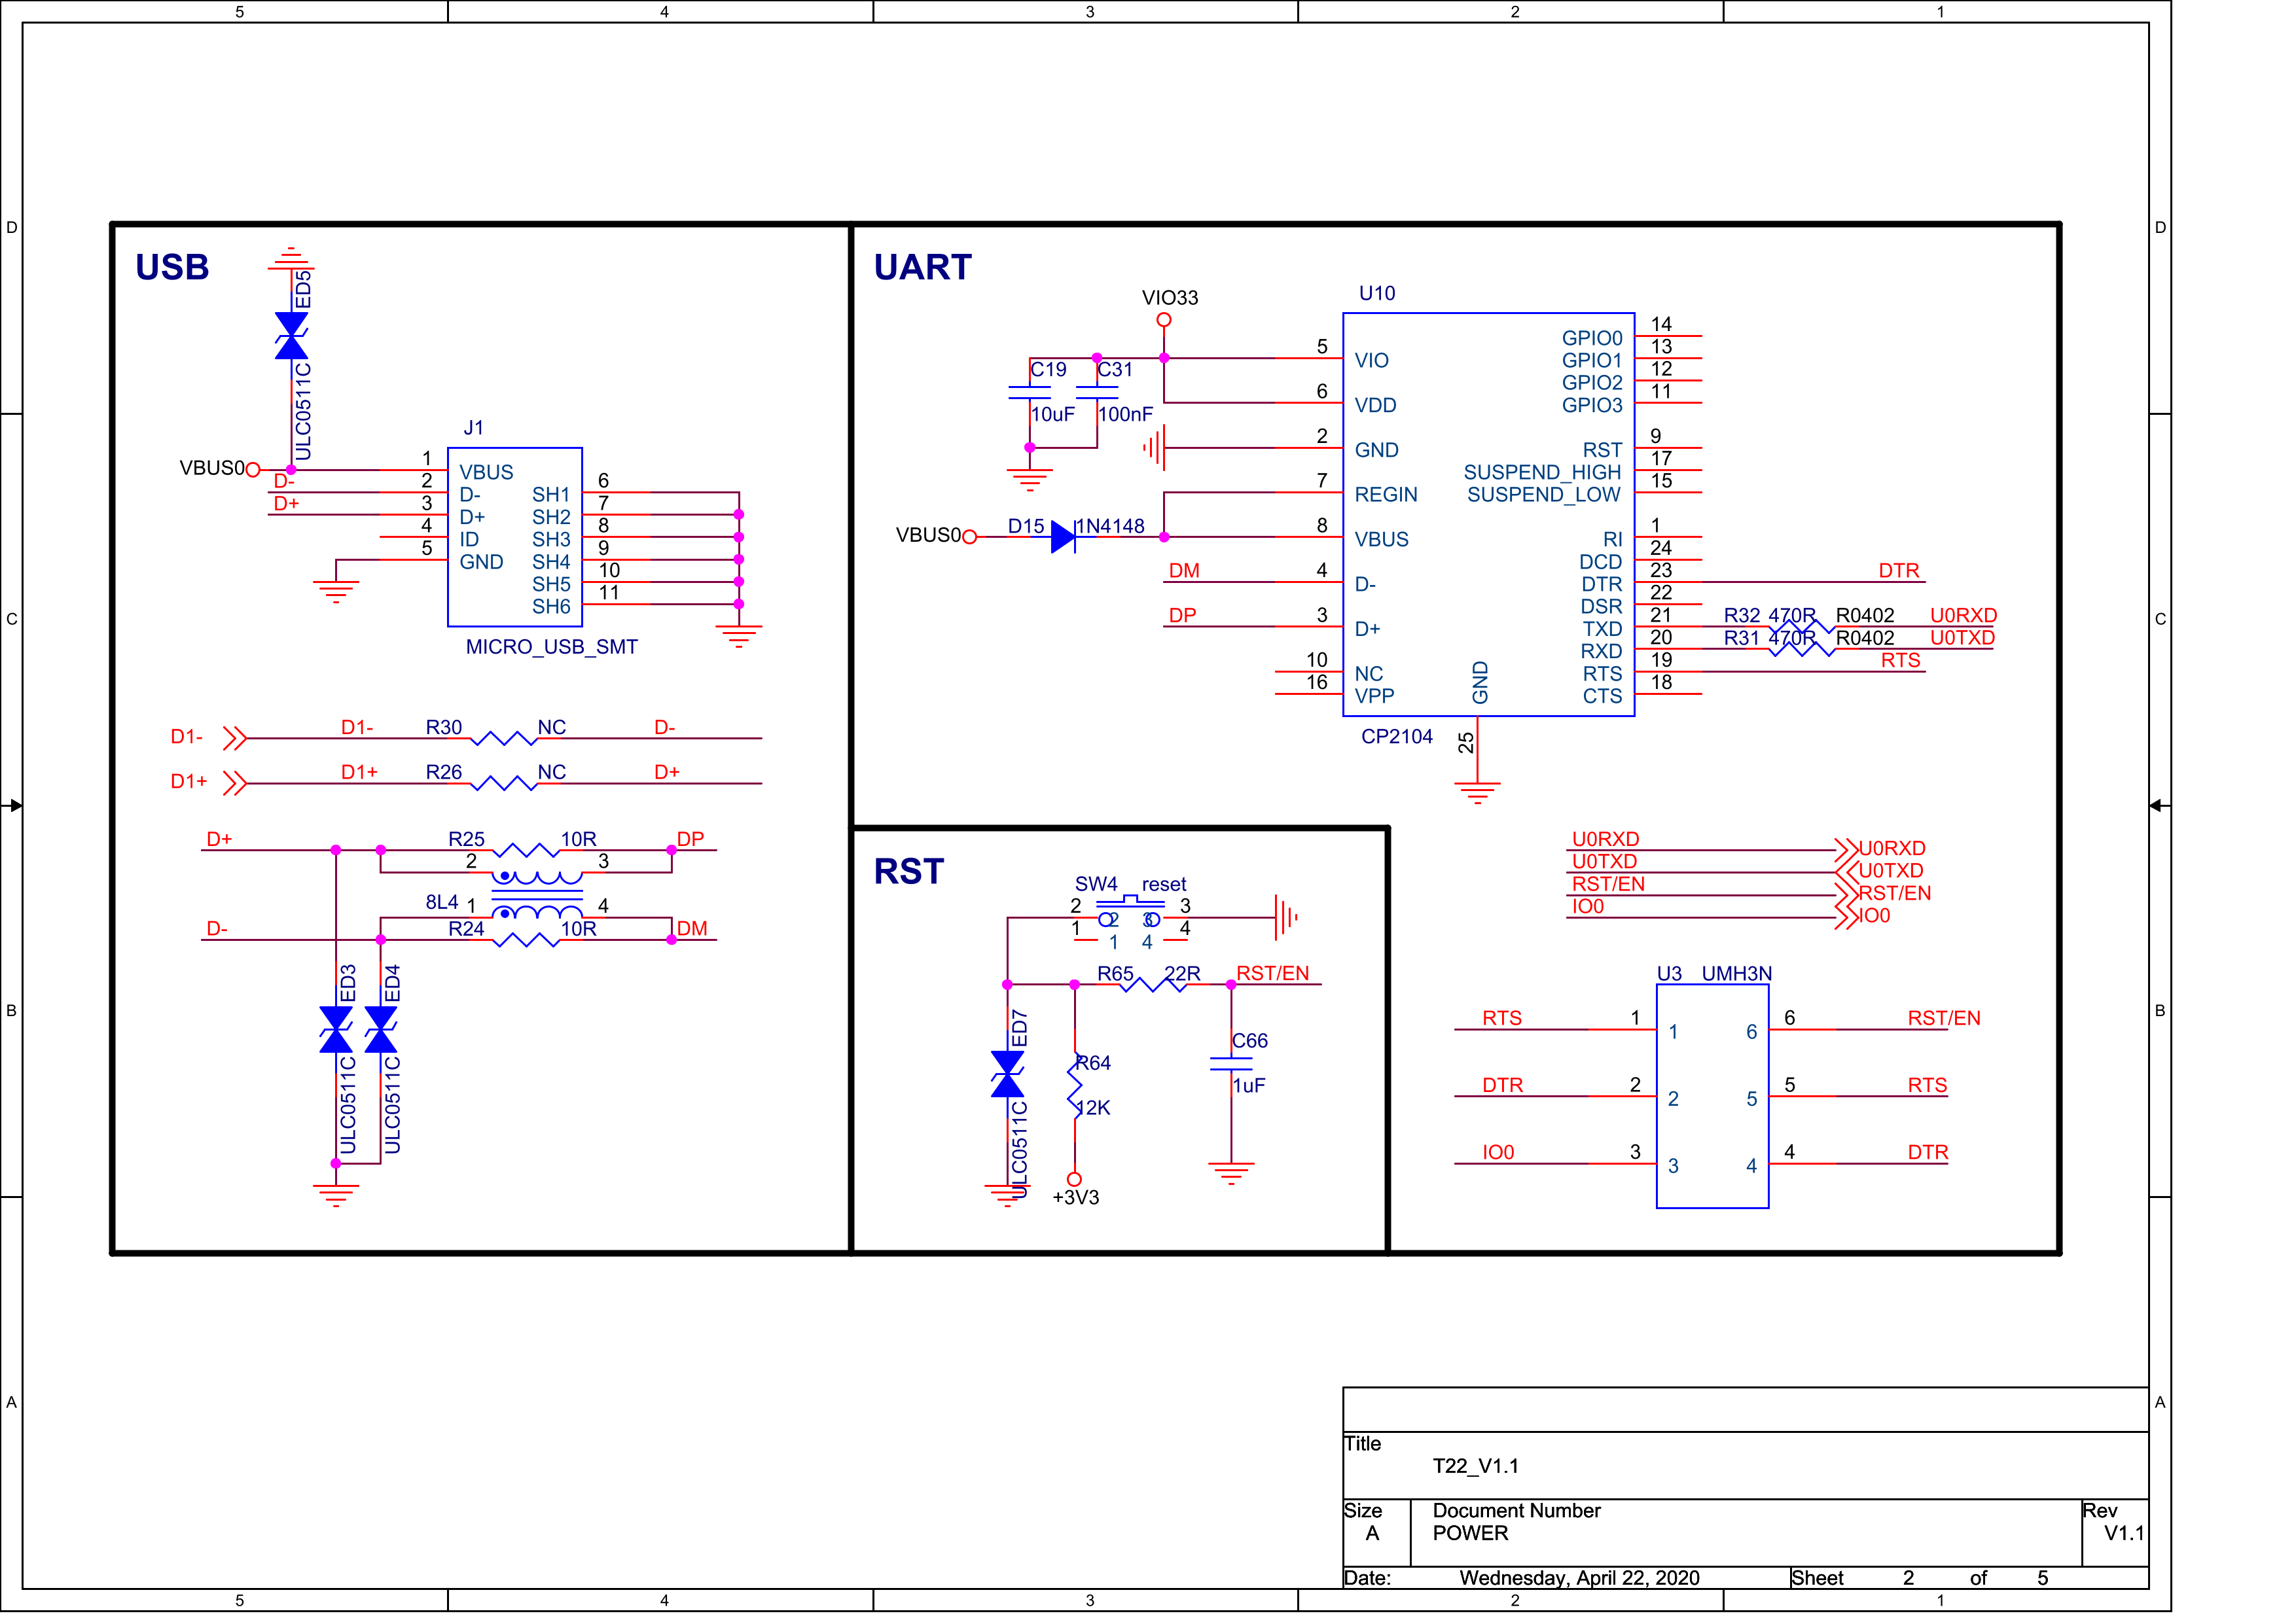Click the D1+ off-page connector arrow

[235, 783]
